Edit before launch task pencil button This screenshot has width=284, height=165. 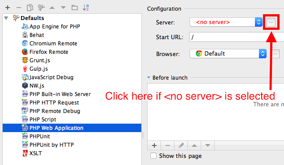(x=181, y=145)
